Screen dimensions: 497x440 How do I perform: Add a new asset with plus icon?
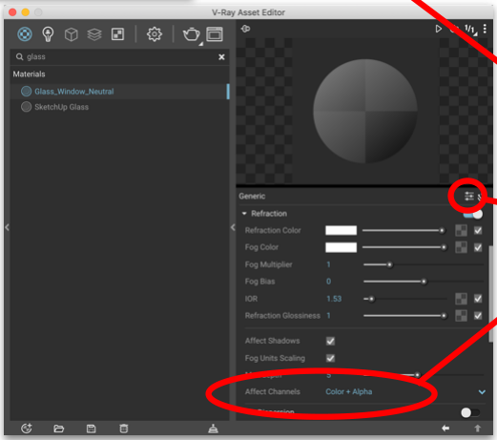point(27,429)
